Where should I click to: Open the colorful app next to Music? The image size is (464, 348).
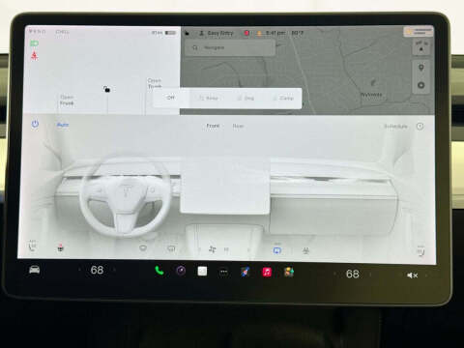click(x=289, y=273)
